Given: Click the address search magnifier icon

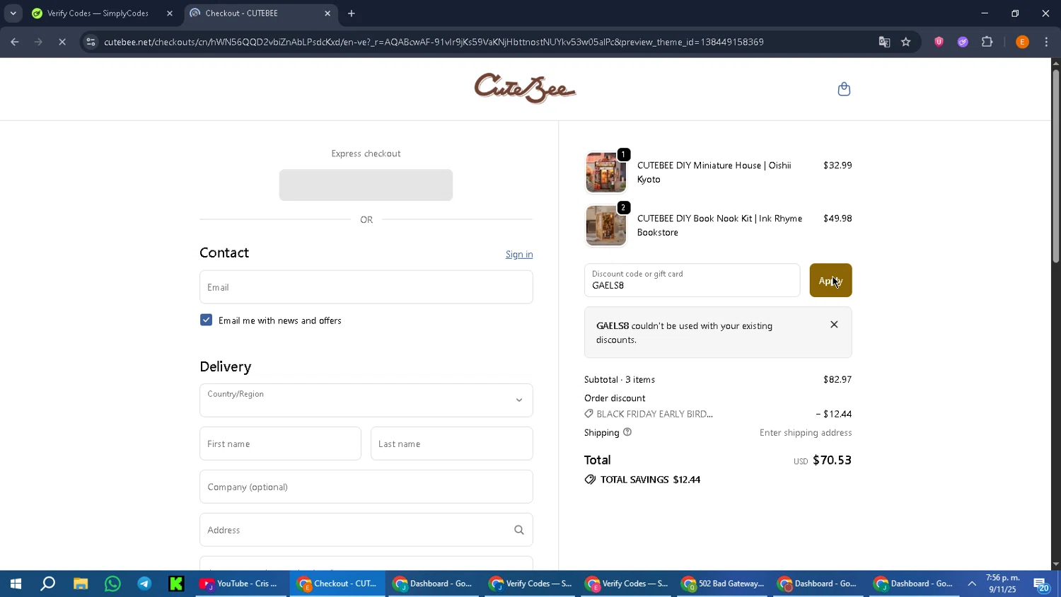Looking at the screenshot, I should point(519,530).
